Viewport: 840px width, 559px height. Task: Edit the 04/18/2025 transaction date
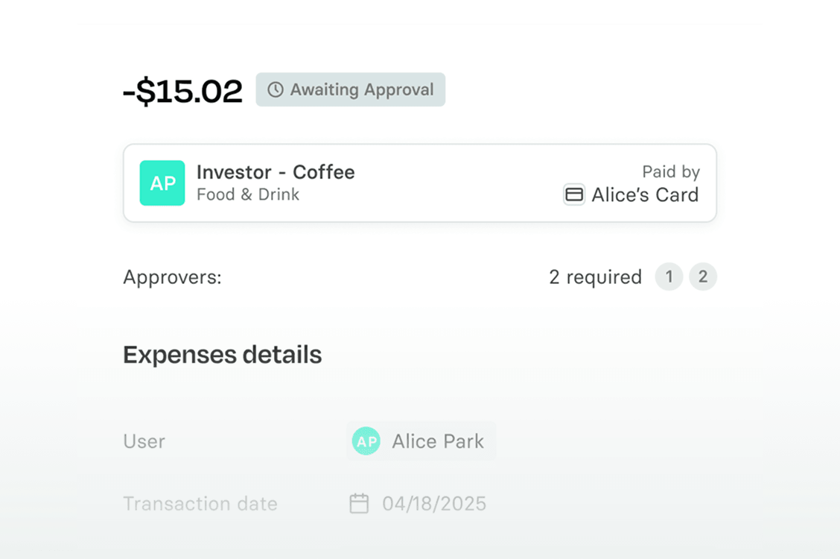point(434,504)
